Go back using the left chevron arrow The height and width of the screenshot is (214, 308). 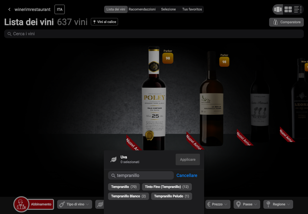(9, 9)
